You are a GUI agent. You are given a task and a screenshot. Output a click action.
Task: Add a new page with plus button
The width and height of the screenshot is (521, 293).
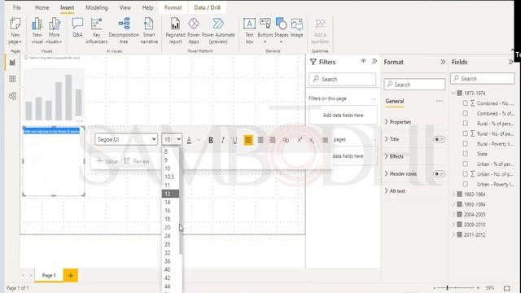tap(71, 275)
